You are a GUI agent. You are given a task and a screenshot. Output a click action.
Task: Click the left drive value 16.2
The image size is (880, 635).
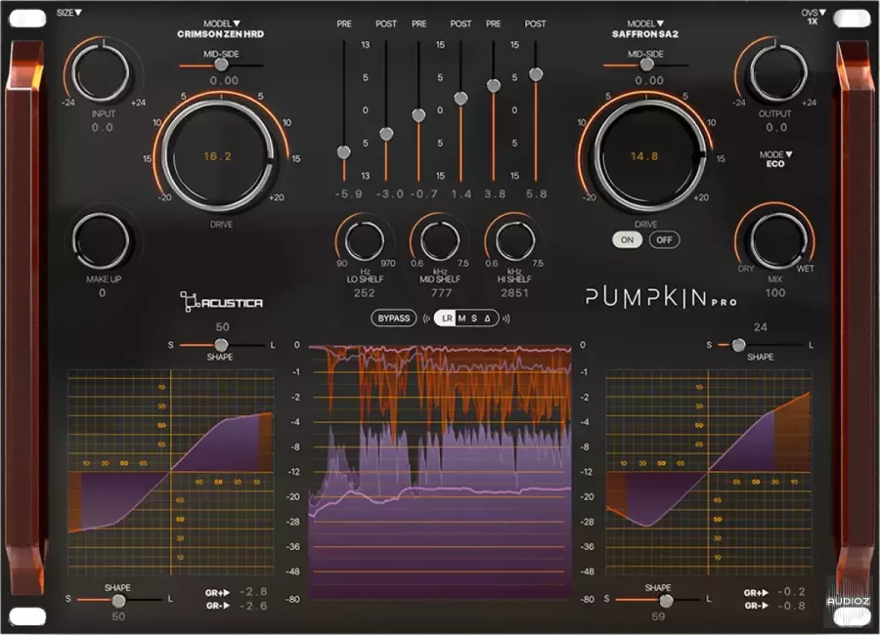(217, 156)
